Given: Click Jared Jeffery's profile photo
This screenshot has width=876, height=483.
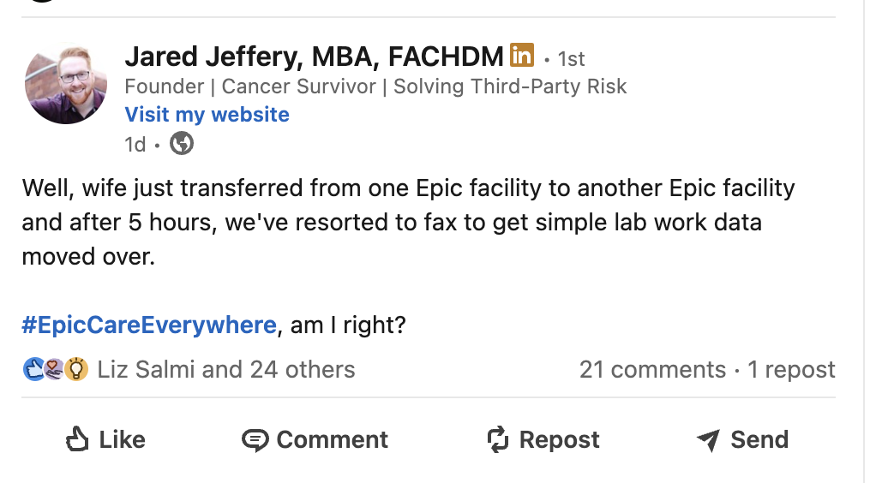Looking at the screenshot, I should coord(66,86).
